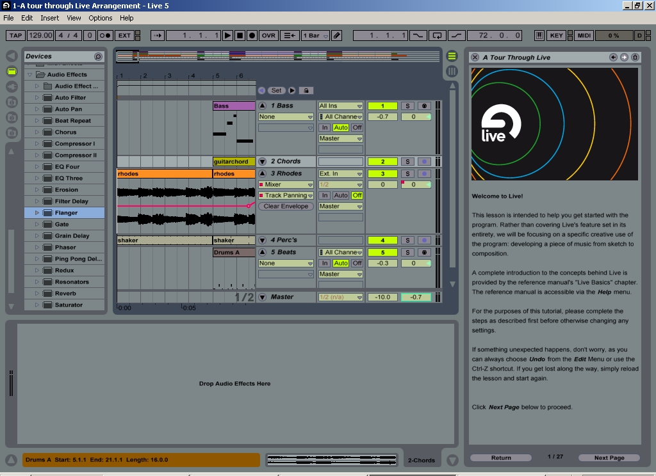Toggle computer MIDI keyboard button
The width and height of the screenshot is (656, 476).
[x=539, y=36]
